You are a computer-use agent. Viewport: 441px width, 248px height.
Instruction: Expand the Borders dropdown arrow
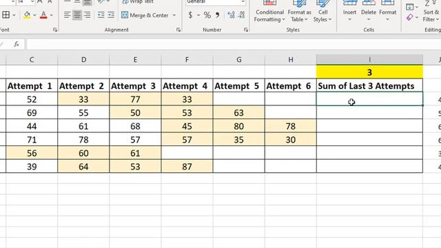pos(14,15)
